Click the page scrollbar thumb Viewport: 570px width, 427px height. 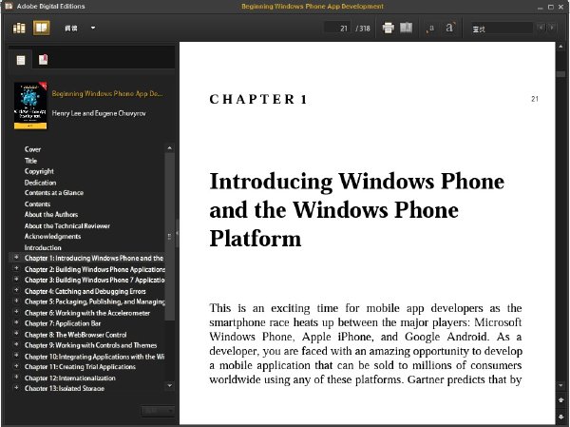click(x=560, y=74)
